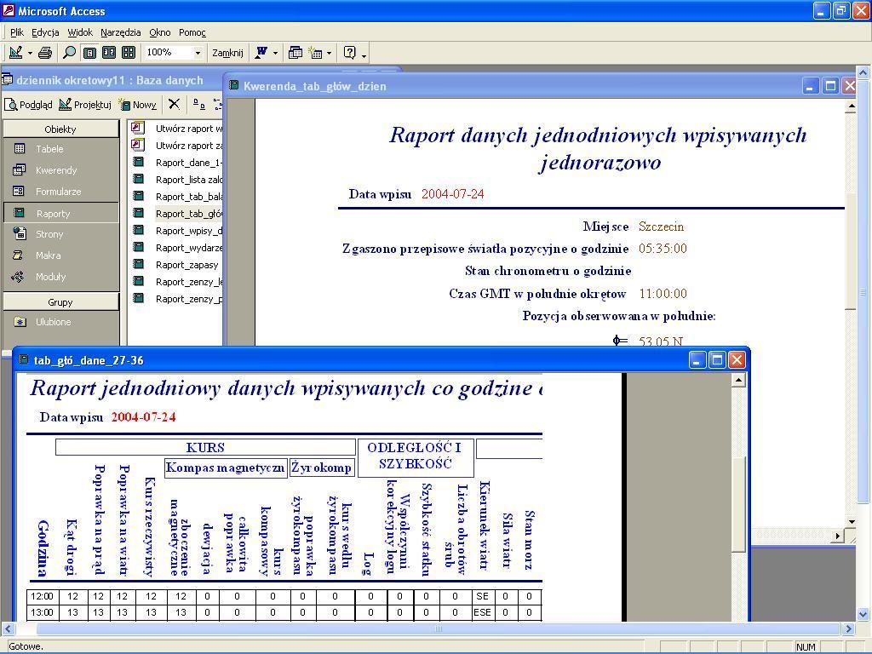Switch to one-page preview
The height and width of the screenshot is (654, 872).
pyautogui.click(x=89, y=53)
